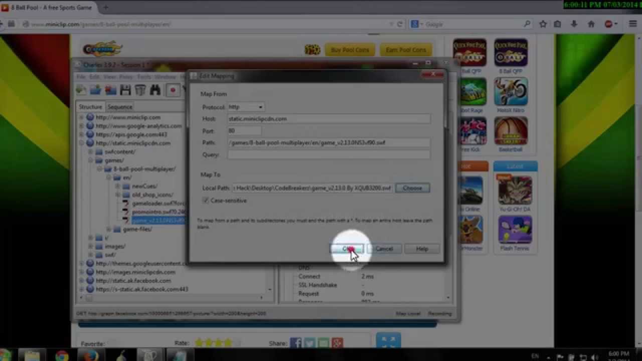The image size is (642, 361).
Task: Click the Buy Pool Coins button
Action: click(x=350, y=50)
